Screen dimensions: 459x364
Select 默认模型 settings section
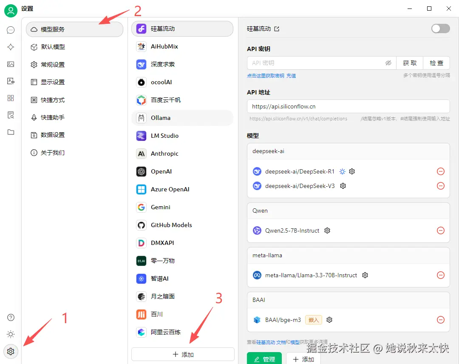[x=75, y=47]
